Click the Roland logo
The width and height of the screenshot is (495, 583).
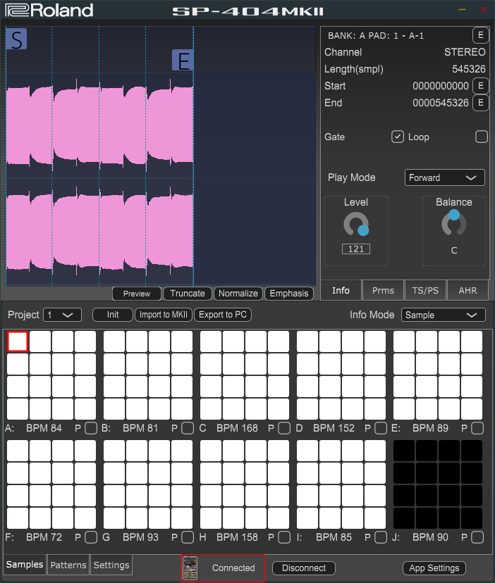[49, 10]
